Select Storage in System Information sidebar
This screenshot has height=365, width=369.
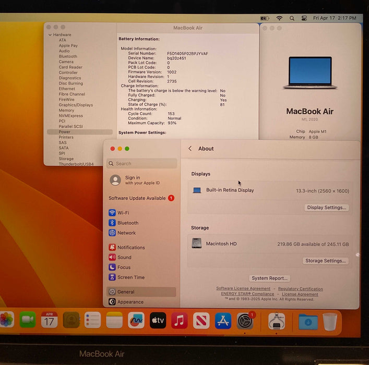coord(66,159)
